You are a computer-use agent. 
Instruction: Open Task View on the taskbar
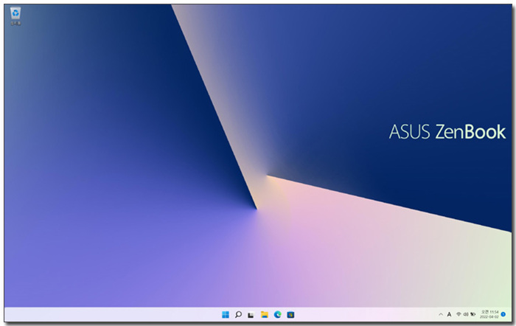click(x=251, y=315)
